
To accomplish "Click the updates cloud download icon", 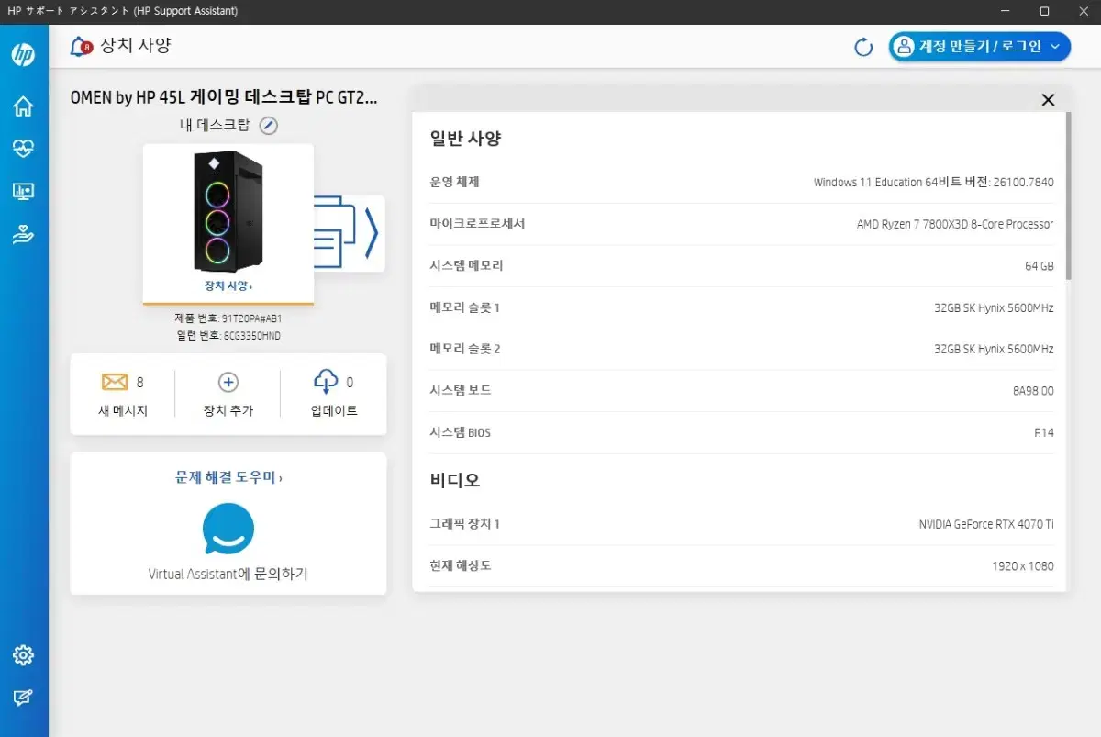I will (x=326, y=382).
